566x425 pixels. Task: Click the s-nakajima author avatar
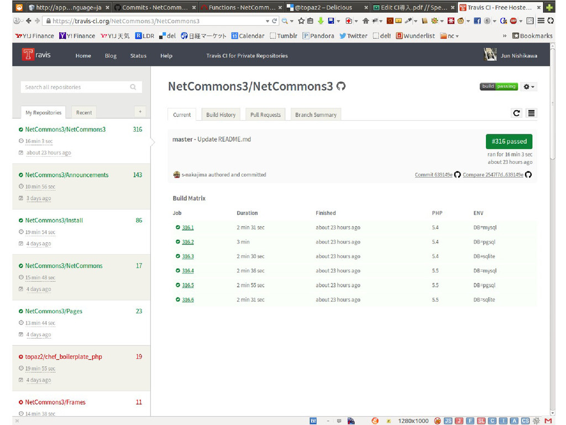176,174
